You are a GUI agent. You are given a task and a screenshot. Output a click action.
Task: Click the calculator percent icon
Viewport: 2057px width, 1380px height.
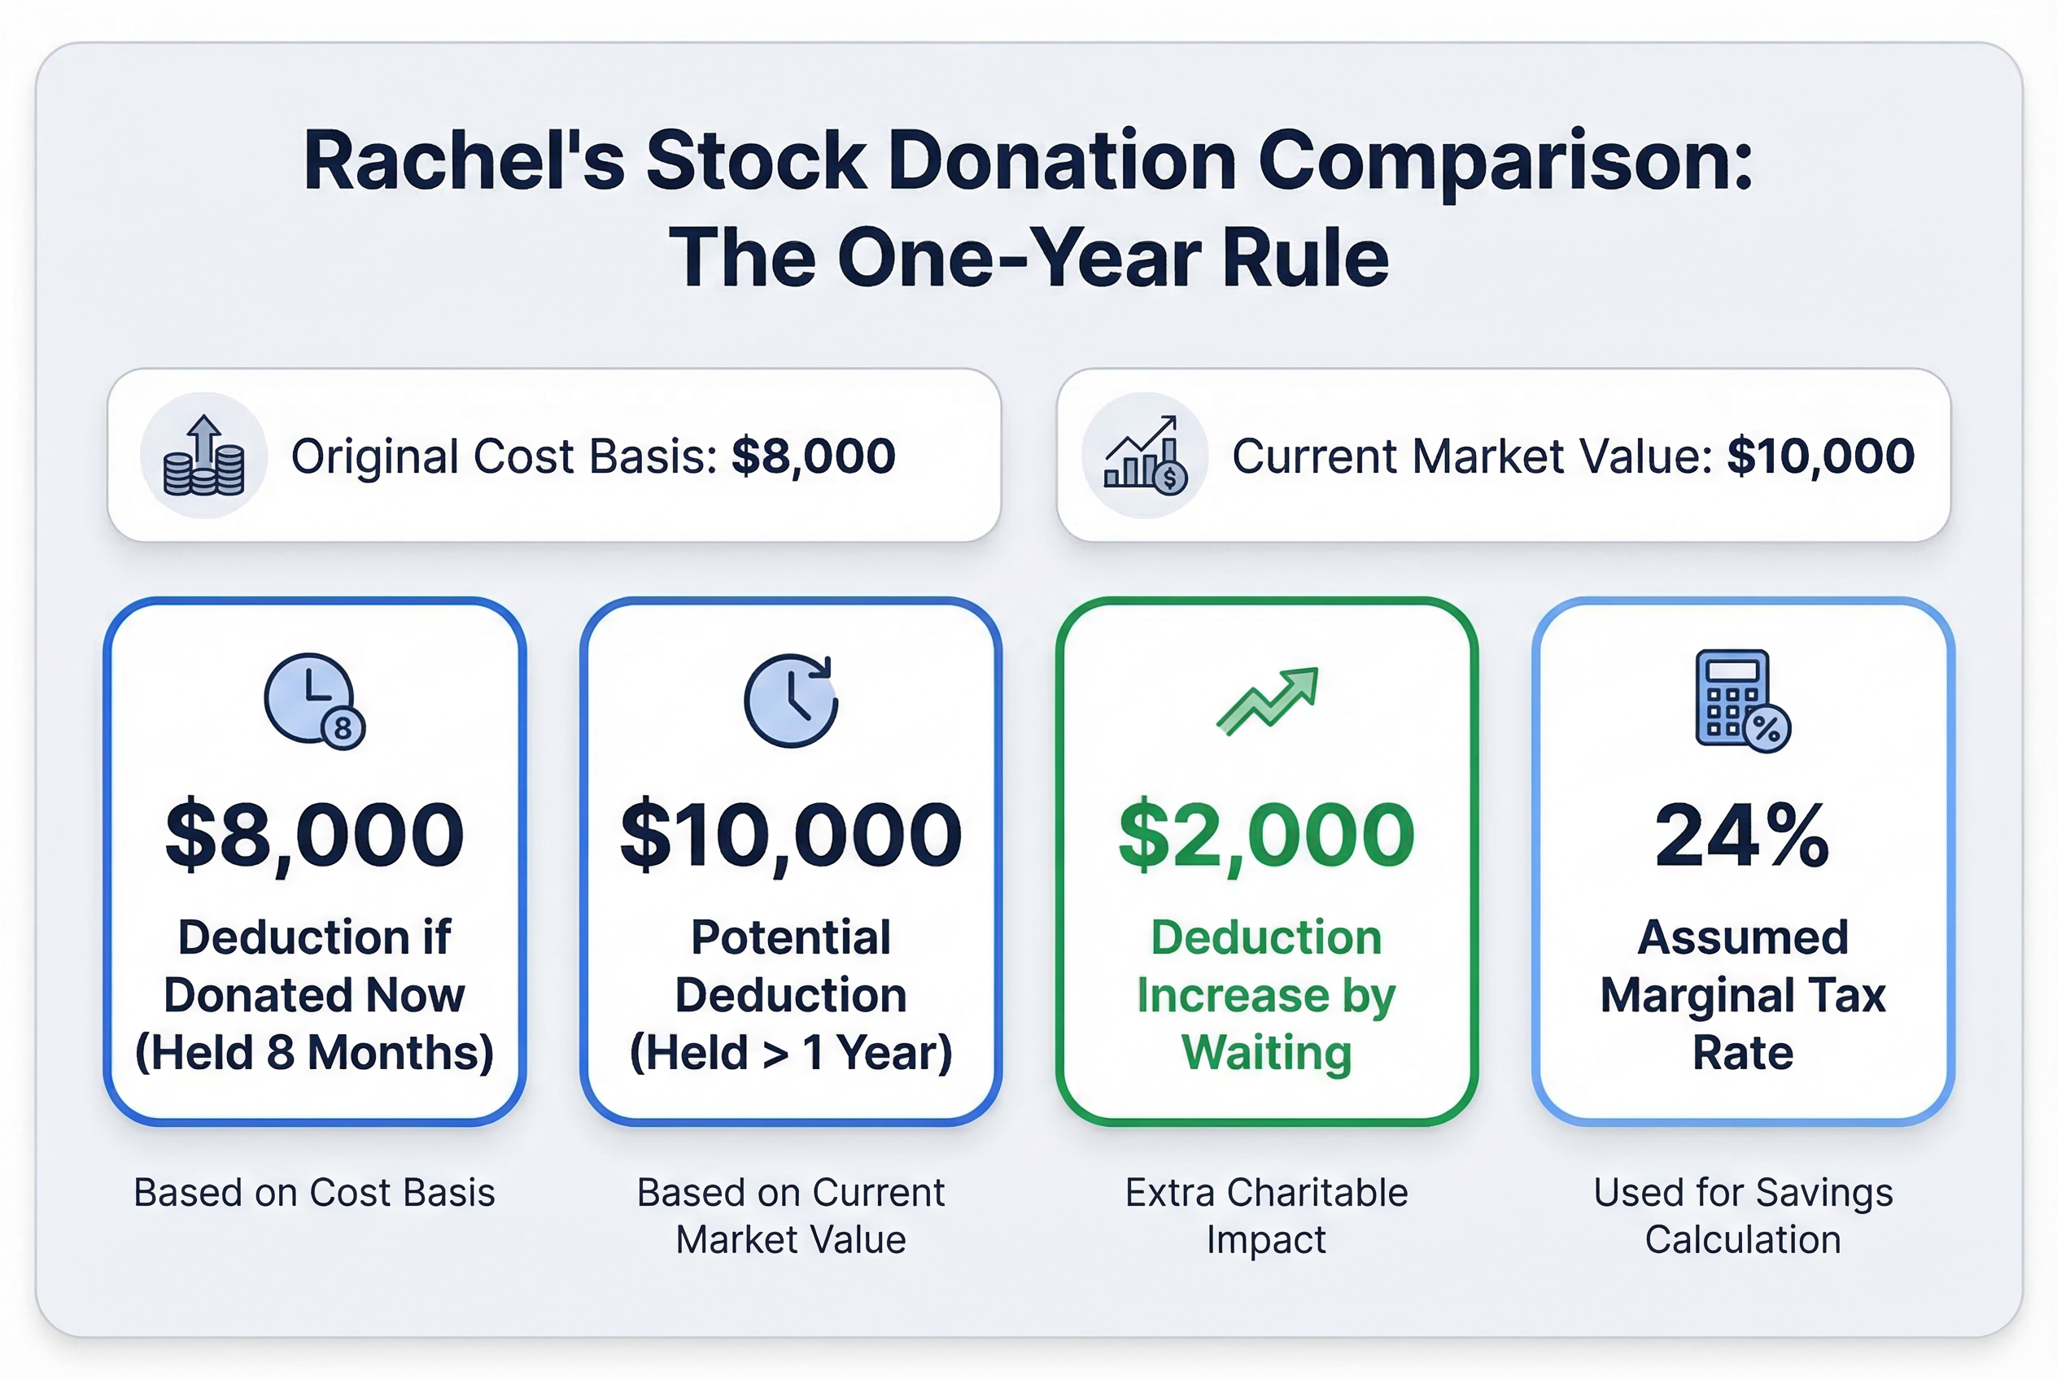click(1743, 701)
